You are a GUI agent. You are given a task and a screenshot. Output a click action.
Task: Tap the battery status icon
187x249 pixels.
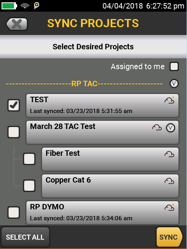9,6
